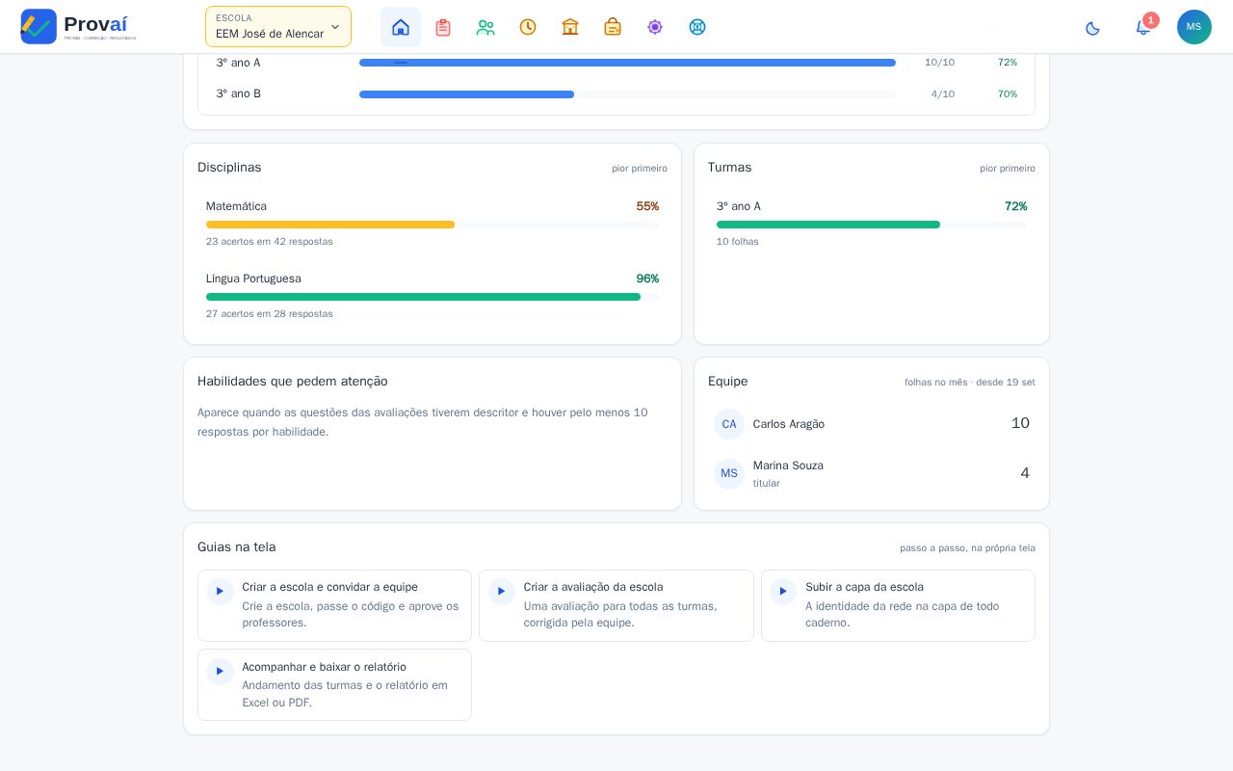Select the Língua Portuguesa discipline name
The image size is (1233, 771).
click(x=253, y=279)
